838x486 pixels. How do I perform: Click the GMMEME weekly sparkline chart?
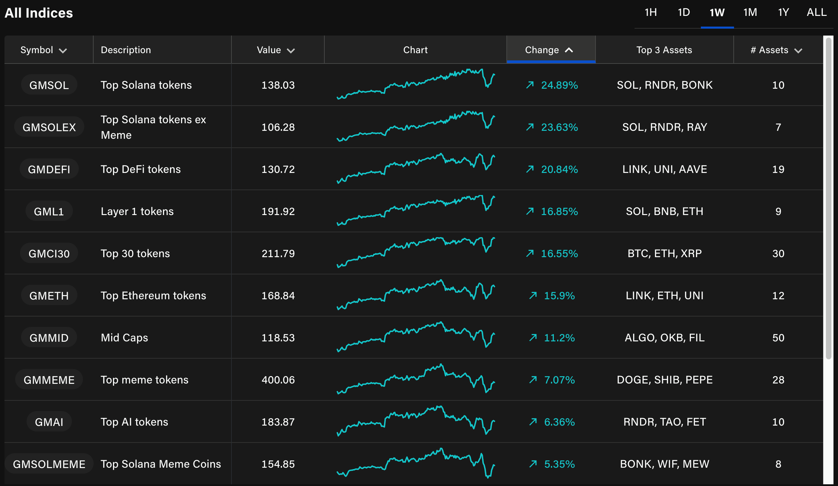point(416,379)
